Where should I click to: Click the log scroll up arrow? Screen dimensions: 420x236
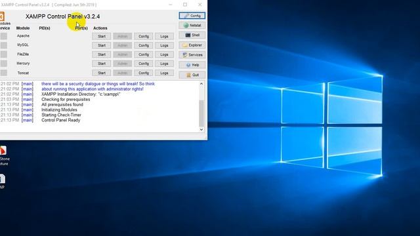click(201, 84)
